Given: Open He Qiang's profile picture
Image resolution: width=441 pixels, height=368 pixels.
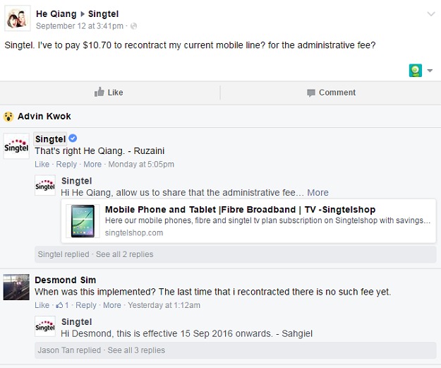Looking at the screenshot, I should pyautogui.click(x=17, y=18).
